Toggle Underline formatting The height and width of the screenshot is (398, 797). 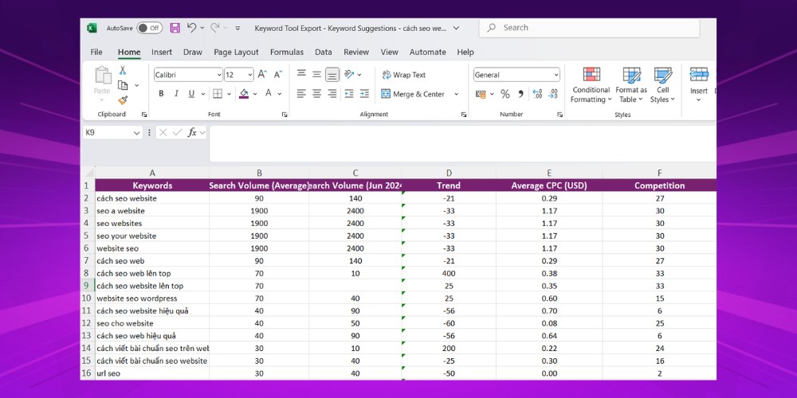[191, 93]
